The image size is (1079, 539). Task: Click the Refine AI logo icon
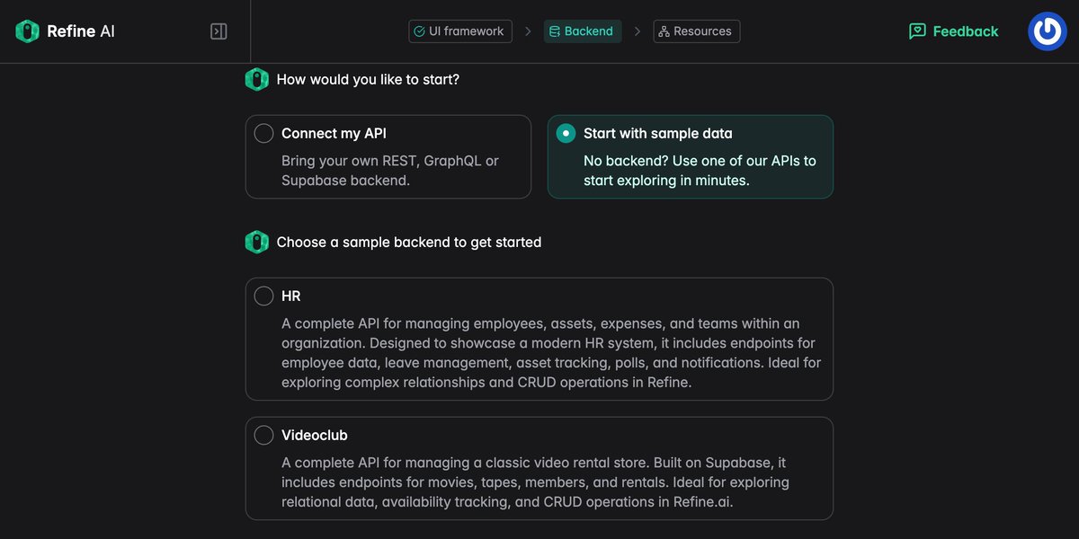tap(28, 31)
